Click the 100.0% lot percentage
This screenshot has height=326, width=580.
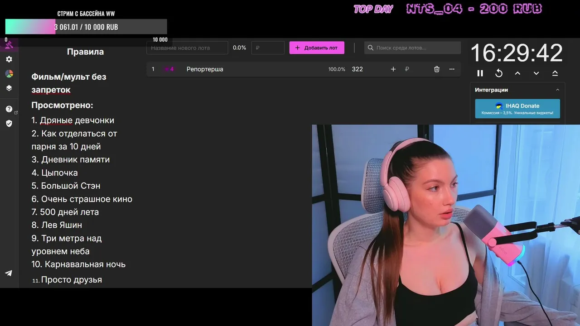[x=337, y=69]
